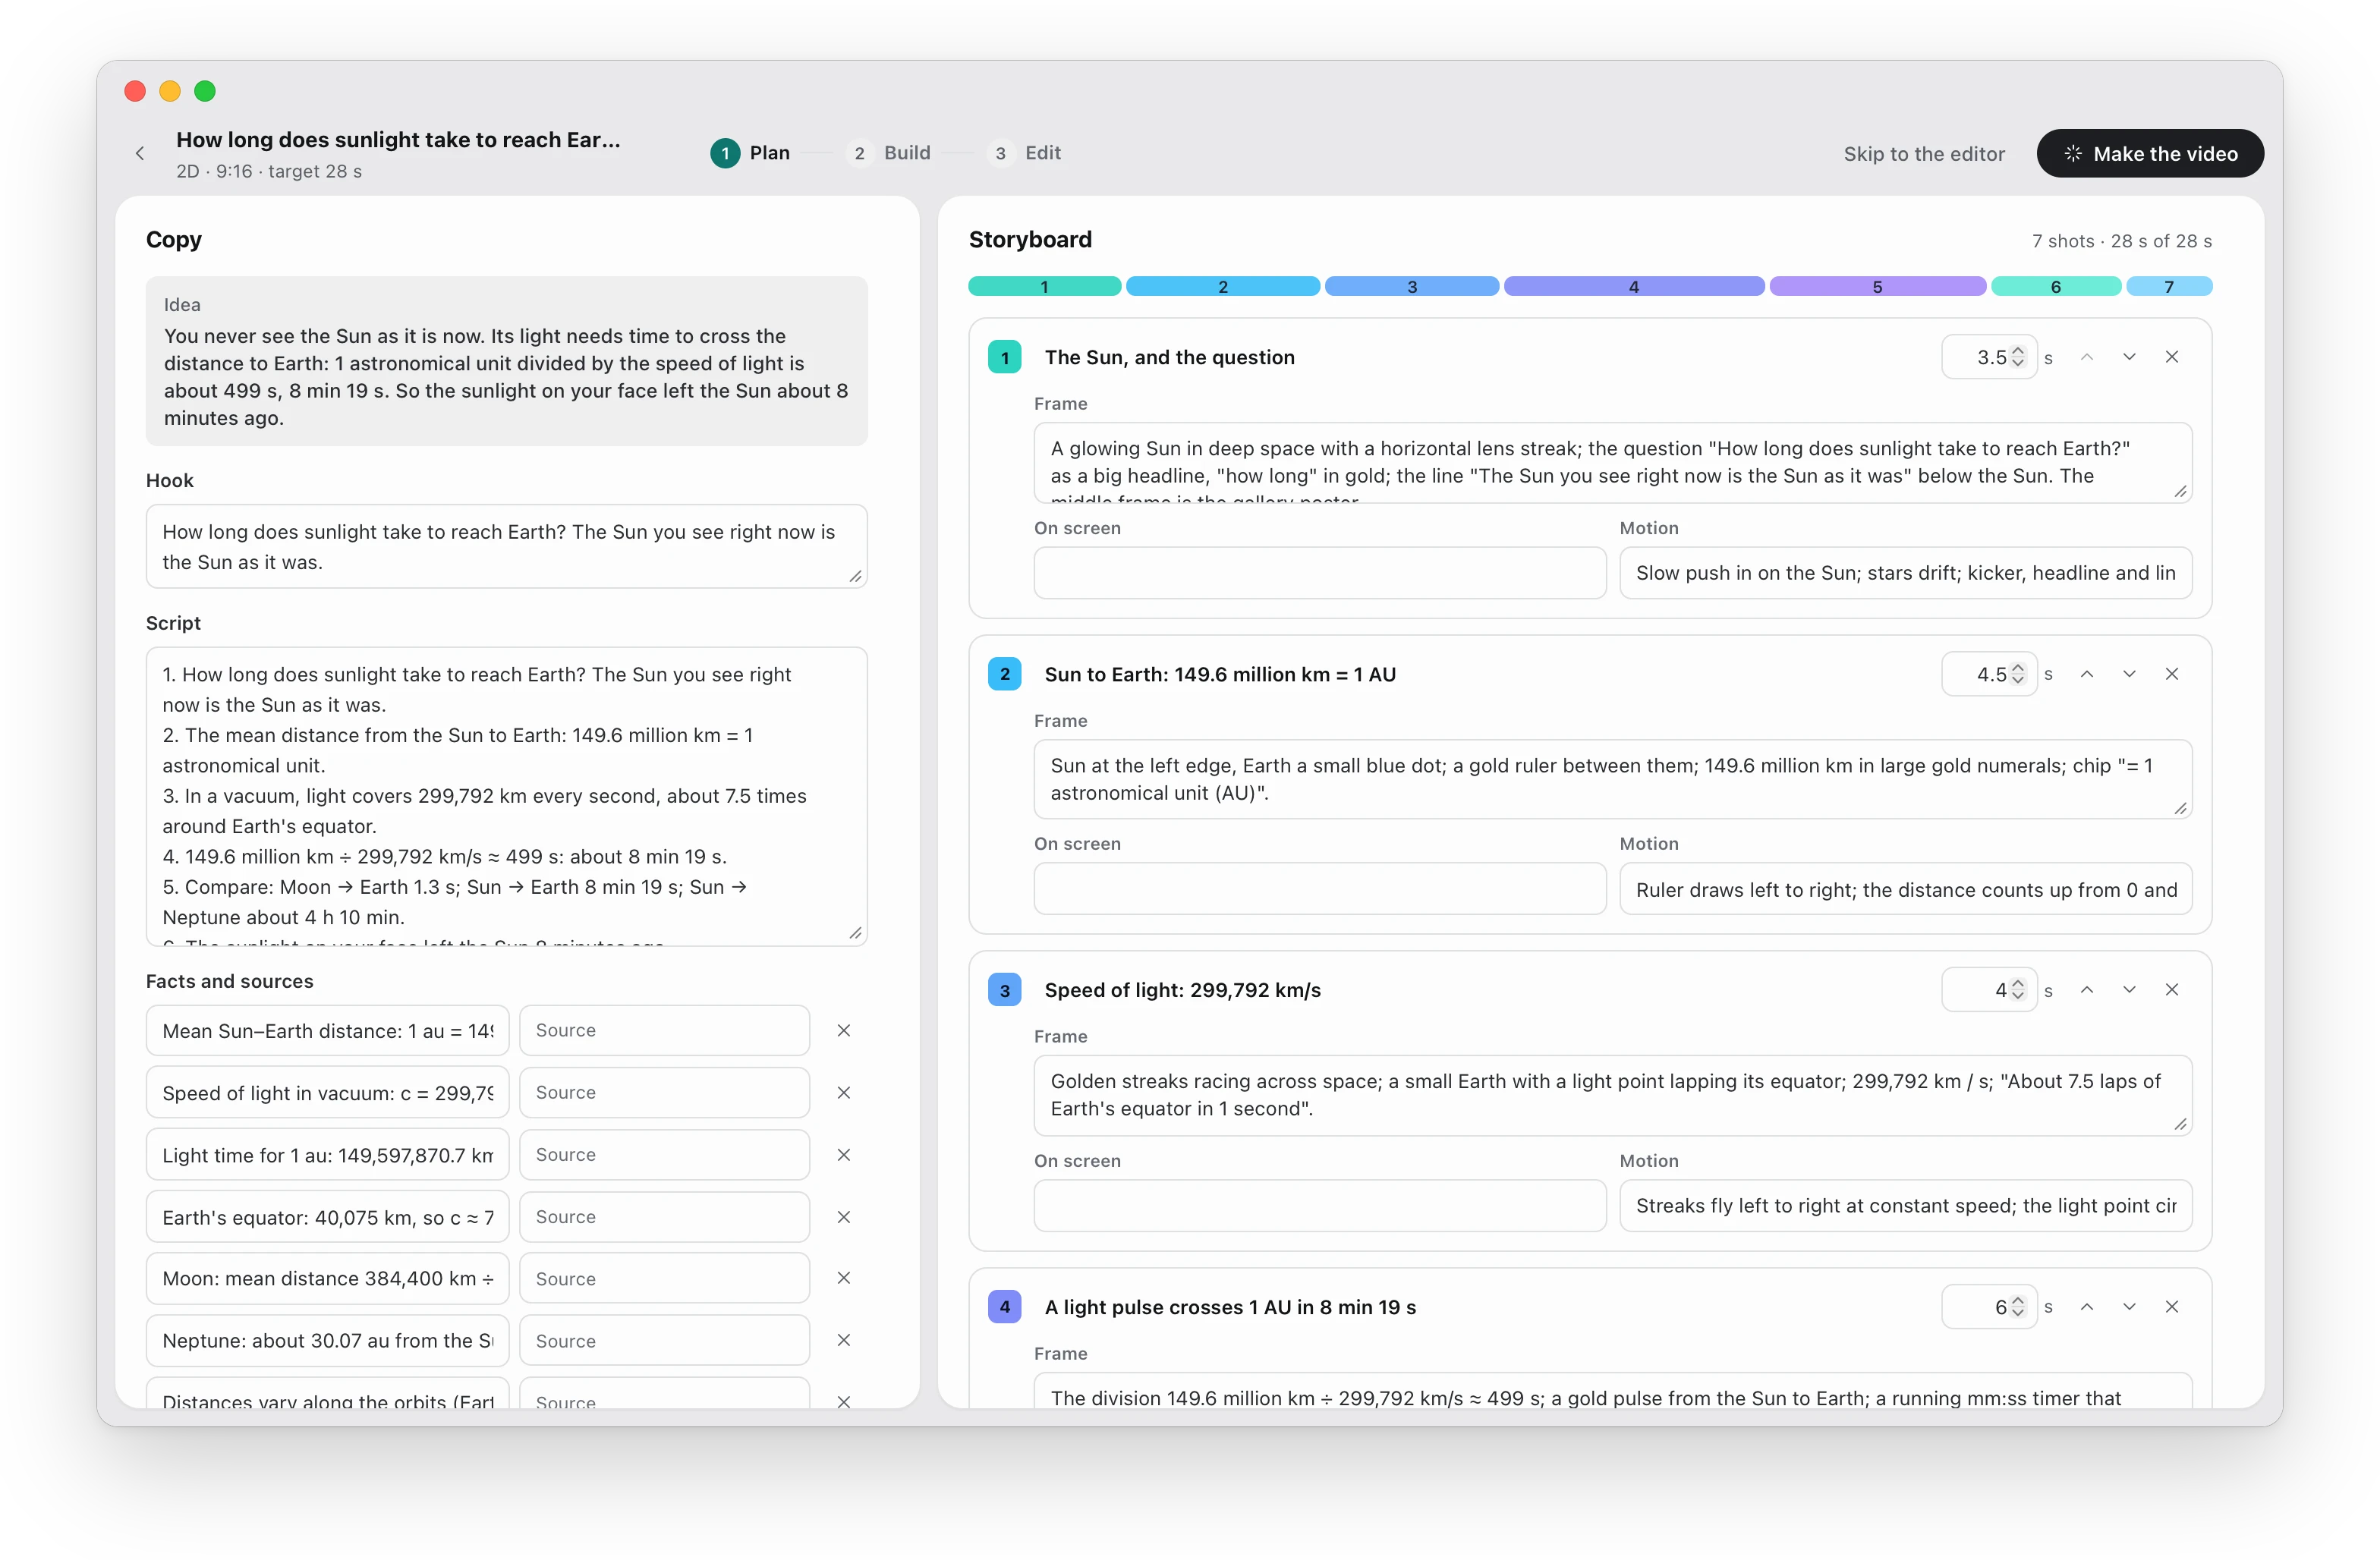This screenshot has width=2380, height=1560.
Task: Remove the 'Light time for 1 au' fact
Action: 843,1155
